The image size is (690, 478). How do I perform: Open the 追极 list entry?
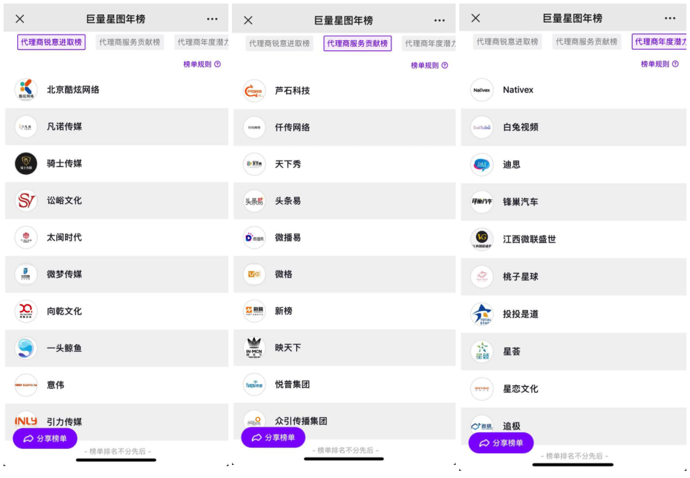coord(573,426)
